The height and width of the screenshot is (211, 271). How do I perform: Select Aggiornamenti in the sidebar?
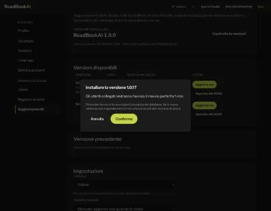pyautogui.click(x=38, y=109)
